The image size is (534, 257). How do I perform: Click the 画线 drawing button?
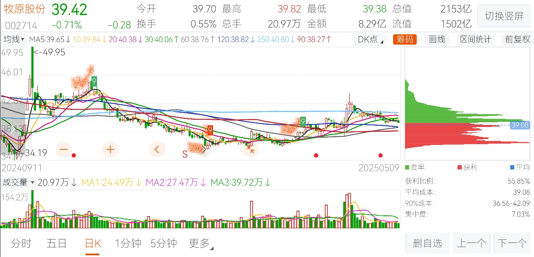point(437,39)
